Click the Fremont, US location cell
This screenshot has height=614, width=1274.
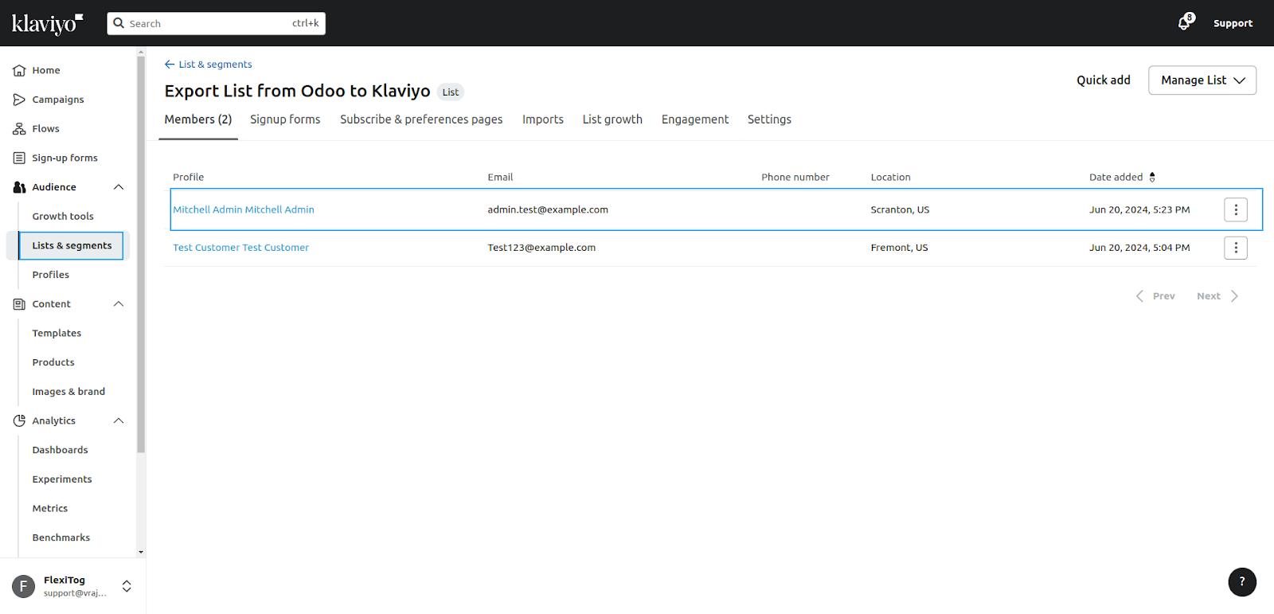[899, 248]
